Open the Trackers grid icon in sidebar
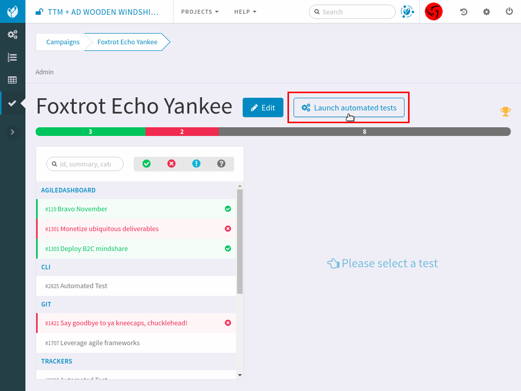The image size is (521, 391). [12, 80]
